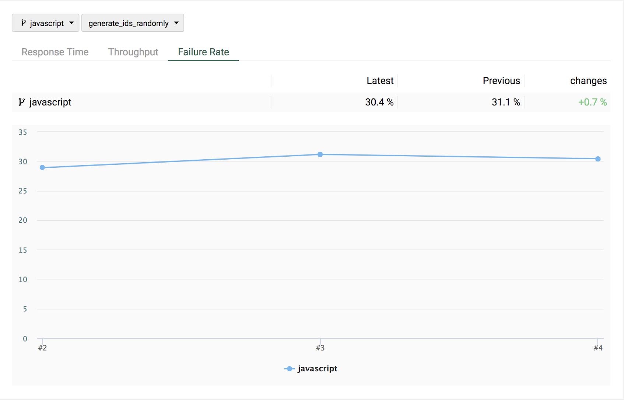Click the changes column header
This screenshot has width=624, height=400.
coord(588,81)
